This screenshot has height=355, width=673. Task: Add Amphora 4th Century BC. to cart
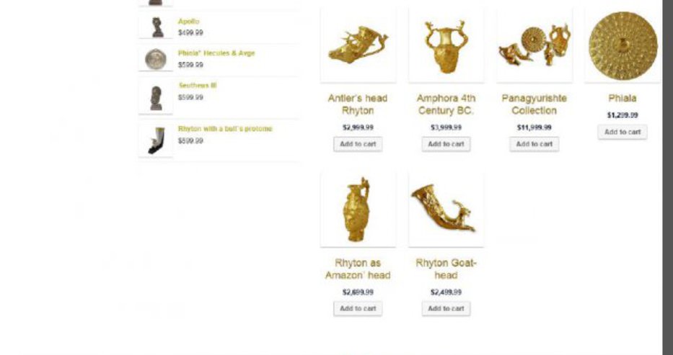(x=446, y=144)
